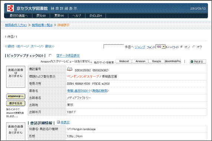Click the 非表示 text link
The width and height of the screenshot is (212, 141).
65,122
